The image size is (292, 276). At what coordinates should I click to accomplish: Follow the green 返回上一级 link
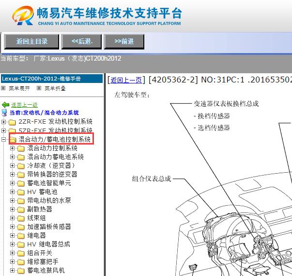(24, 105)
